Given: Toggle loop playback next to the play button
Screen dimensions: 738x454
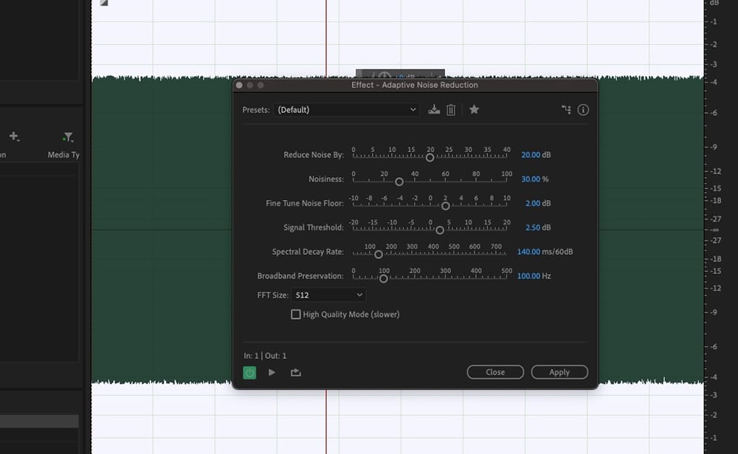Looking at the screenshot, I should tap(296, 373).
